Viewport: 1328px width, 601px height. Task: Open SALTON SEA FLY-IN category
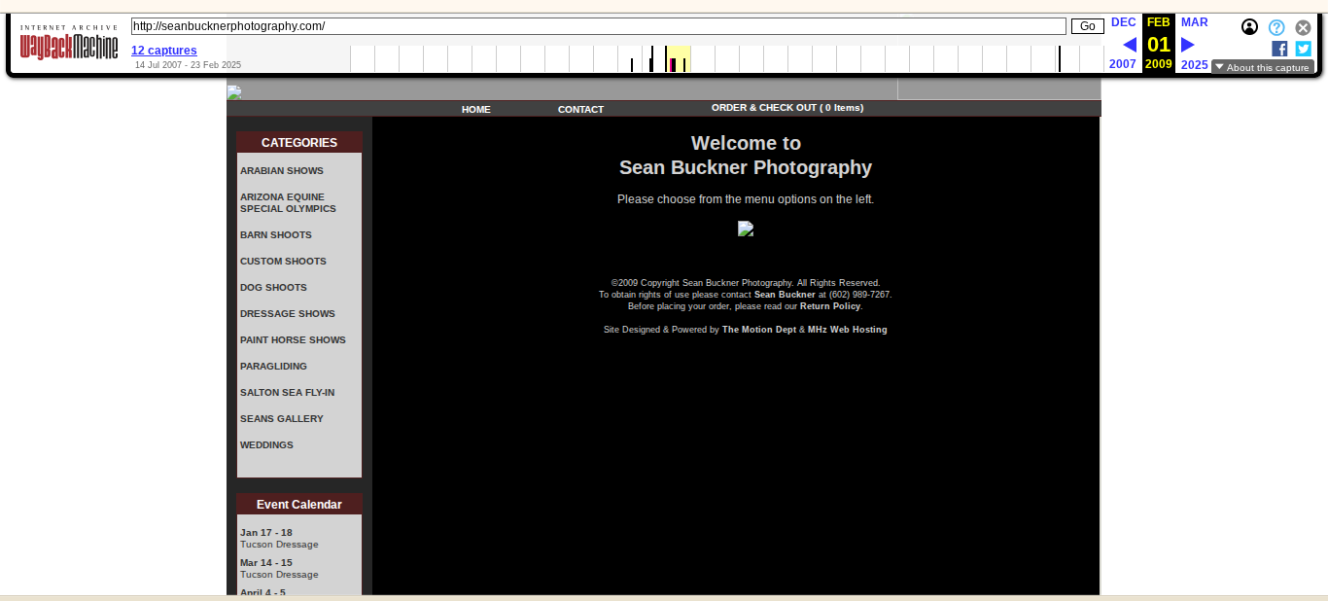(x=288, y=392)
